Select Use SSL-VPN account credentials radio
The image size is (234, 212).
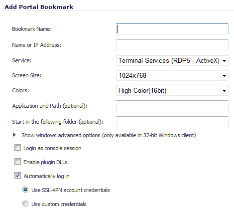click(25, 190)
